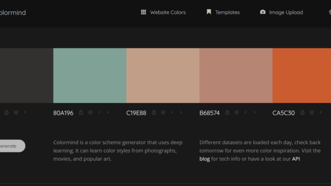The image size is (331, 186).
Task: Open adjust sliders for 80A196
Action: point(91,113)
